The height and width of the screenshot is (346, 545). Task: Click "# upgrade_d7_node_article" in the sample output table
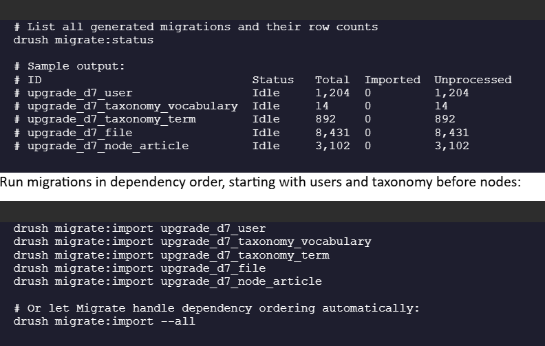[101, 146]
